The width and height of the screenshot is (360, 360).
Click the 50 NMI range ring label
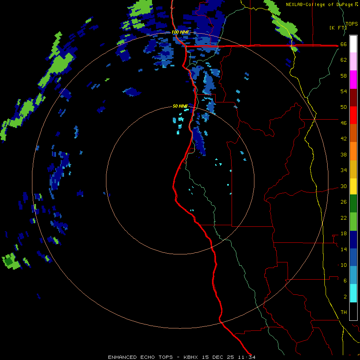pyautogui.click(x=180, y=106)
